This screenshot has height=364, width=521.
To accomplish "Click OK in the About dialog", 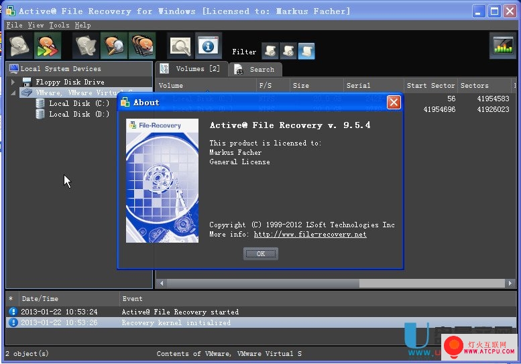I will (x=260, y=254).
